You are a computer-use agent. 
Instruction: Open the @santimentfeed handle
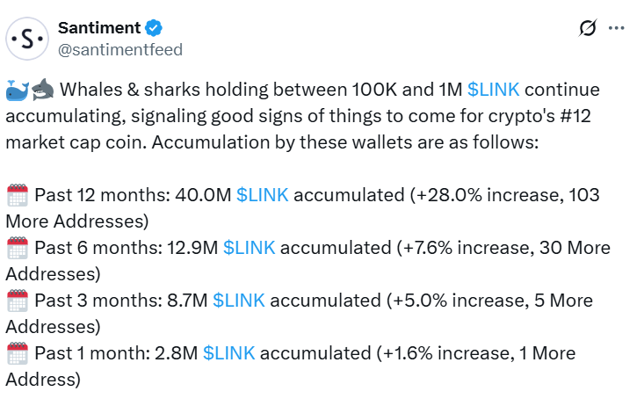(120, 49)
